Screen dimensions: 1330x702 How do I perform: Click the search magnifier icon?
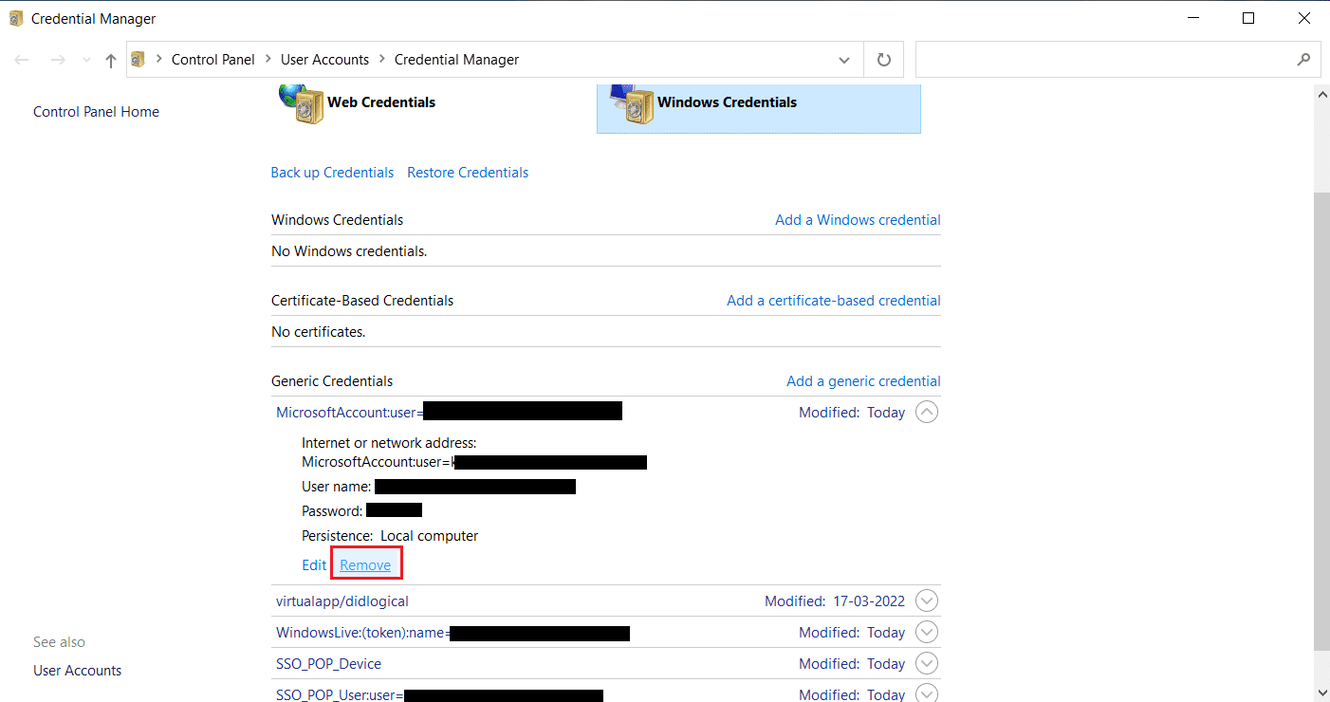[x=1303, y=60]
